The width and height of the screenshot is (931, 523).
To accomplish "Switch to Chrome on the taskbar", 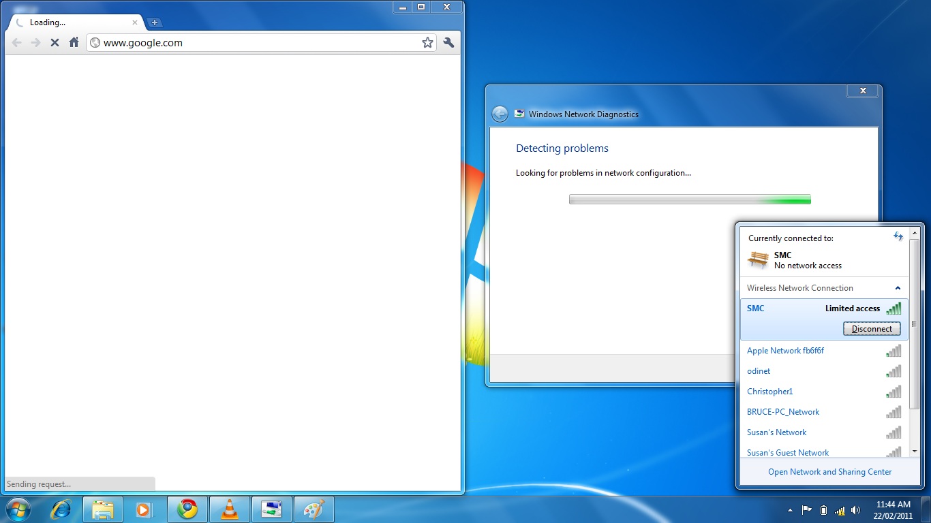I will point(187,509).
